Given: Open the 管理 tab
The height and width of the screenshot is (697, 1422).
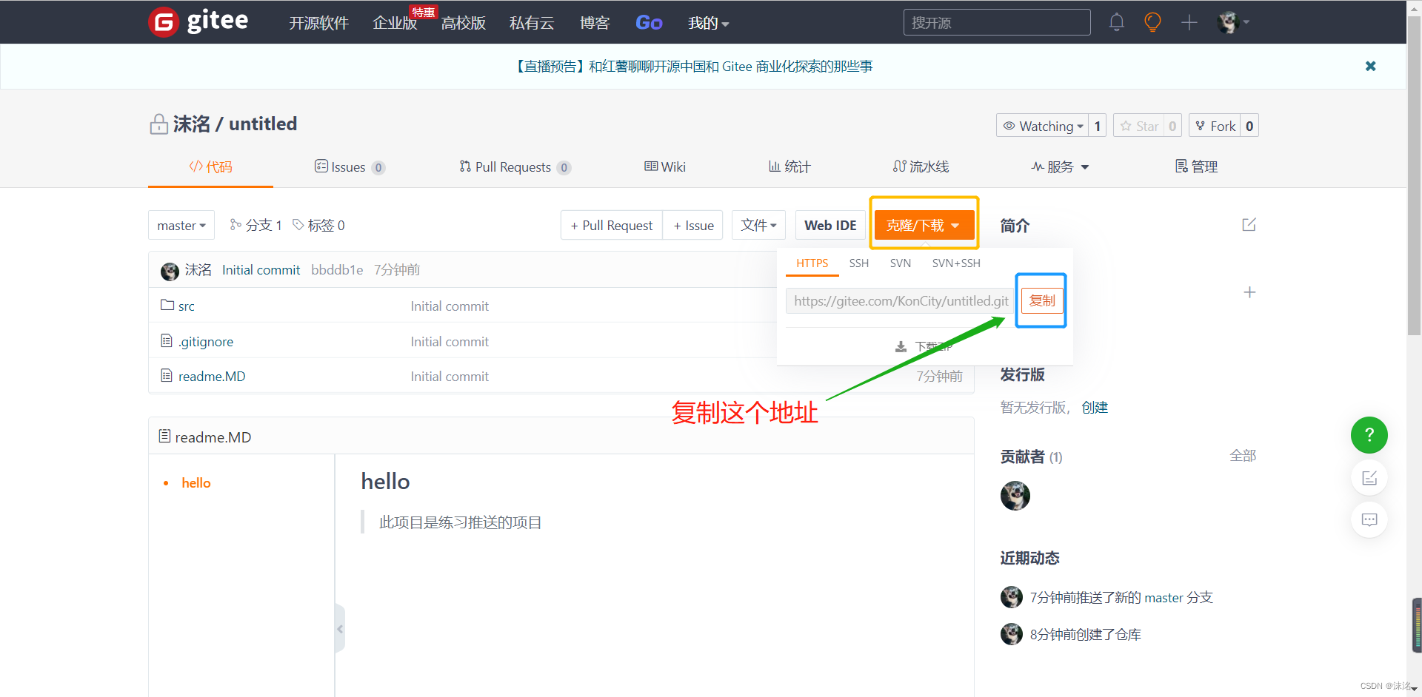Looking at the screenshot, I should pyautogui.click(x=1196, y=166).
